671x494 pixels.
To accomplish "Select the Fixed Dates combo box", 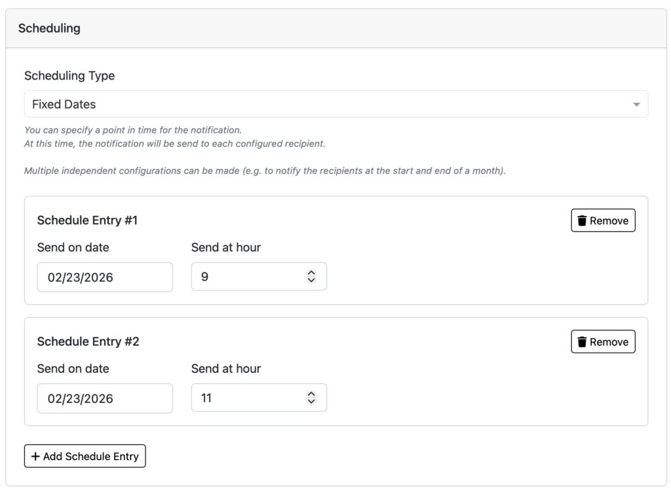I will click(x=328, y=105).
